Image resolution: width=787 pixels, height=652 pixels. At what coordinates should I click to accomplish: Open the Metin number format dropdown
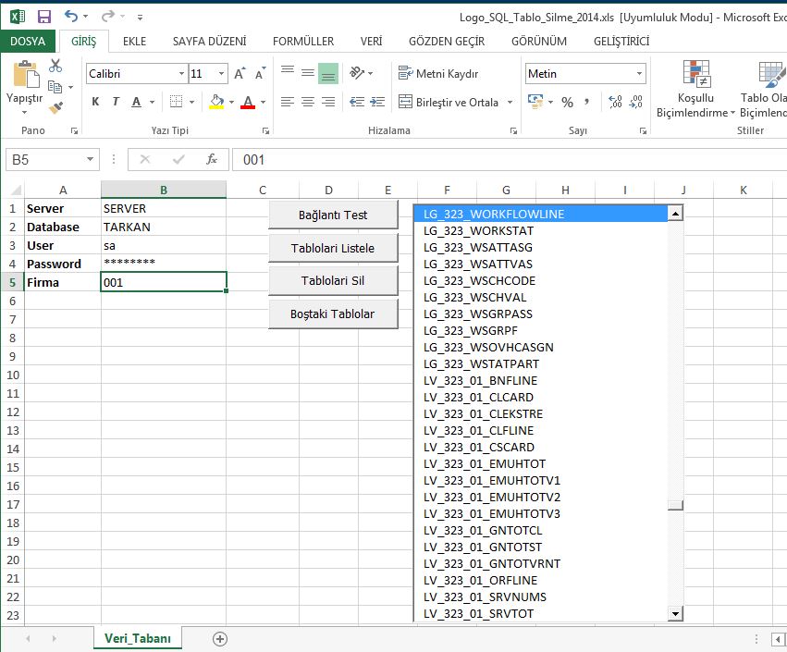click(x=639, y=74)
